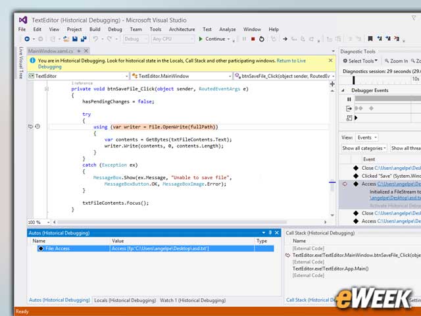
Task: Collapse the Debugger Events section triangle
Action: (343, 91)
